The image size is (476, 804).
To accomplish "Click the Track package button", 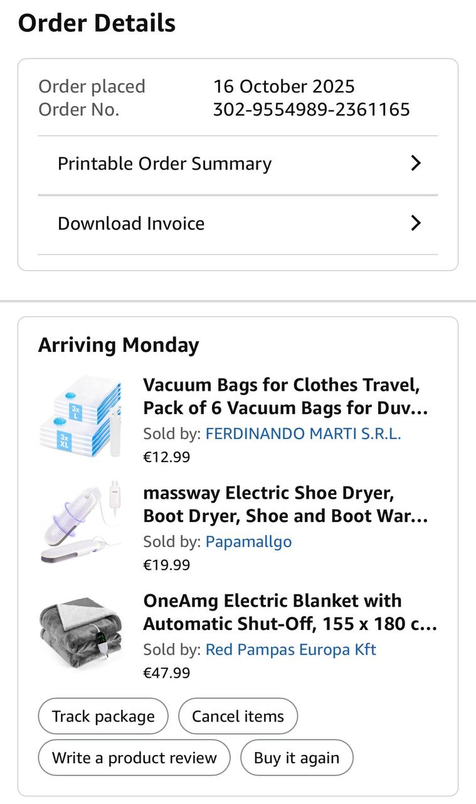I will tap(103, 716).
